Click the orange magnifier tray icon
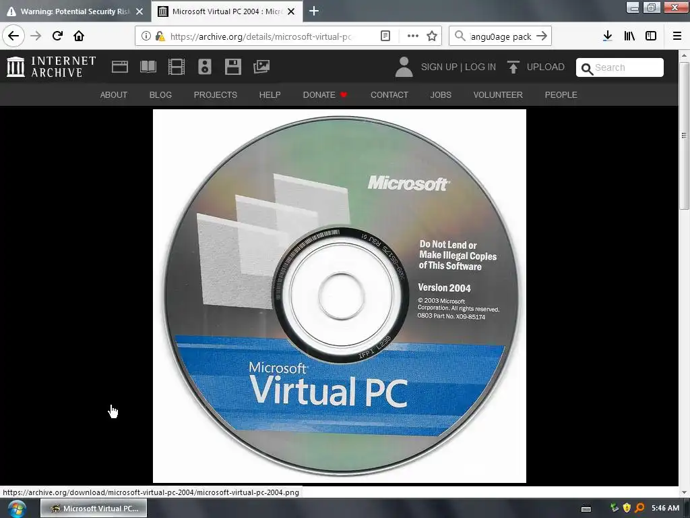 pyautogui.click(x=639, y=508)
